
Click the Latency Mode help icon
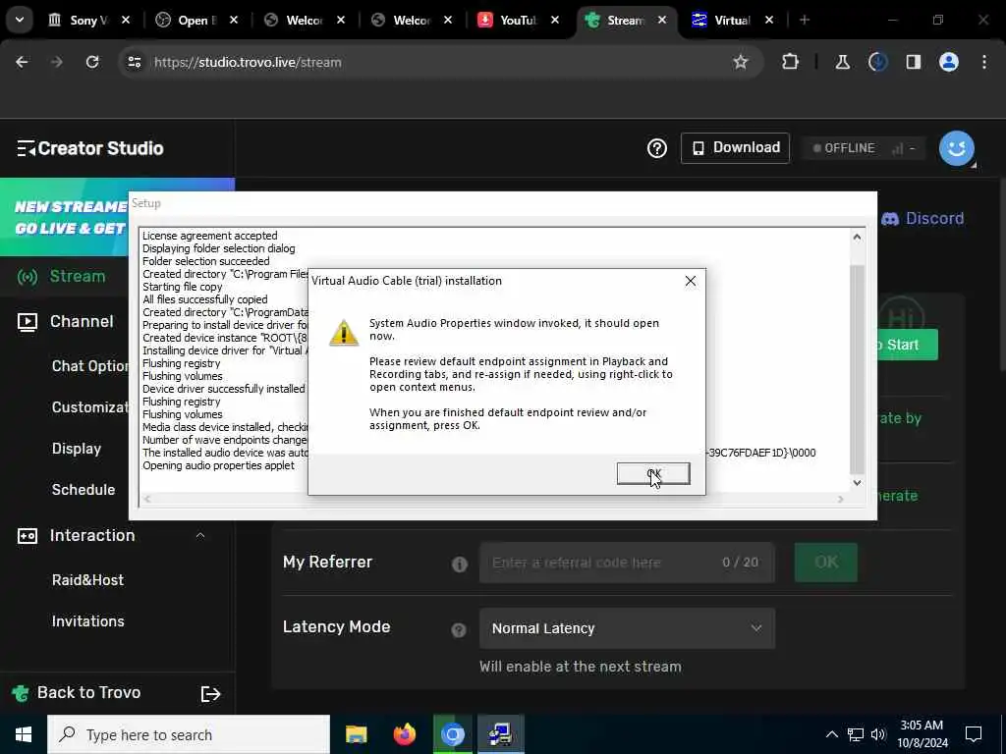click(458, 630)
